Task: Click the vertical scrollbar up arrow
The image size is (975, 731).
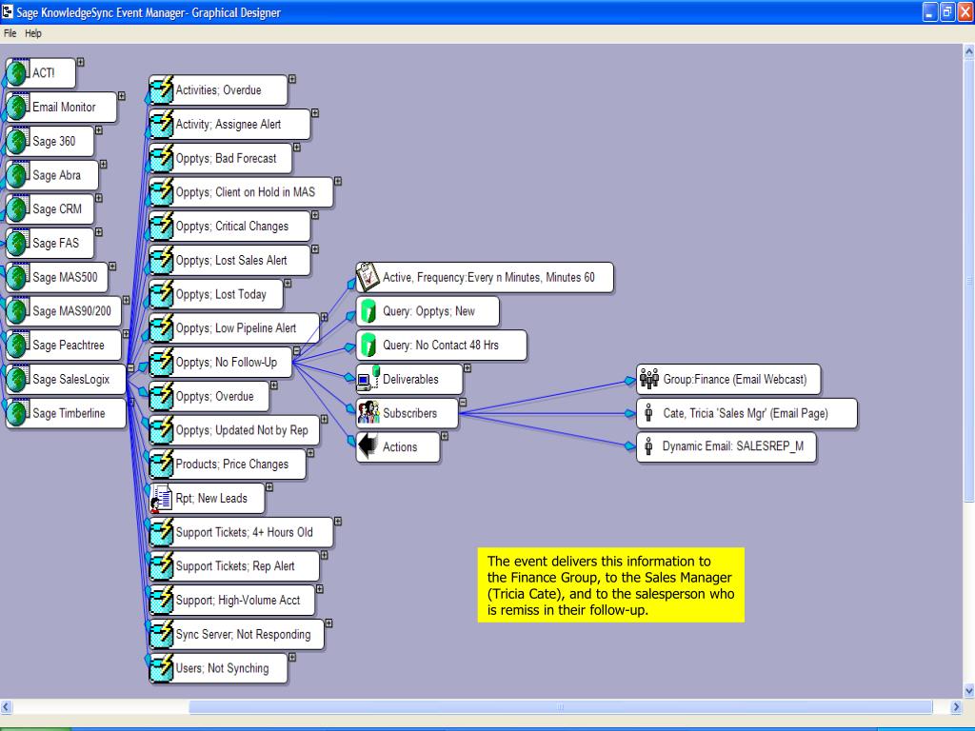Action: click(968, 53)
